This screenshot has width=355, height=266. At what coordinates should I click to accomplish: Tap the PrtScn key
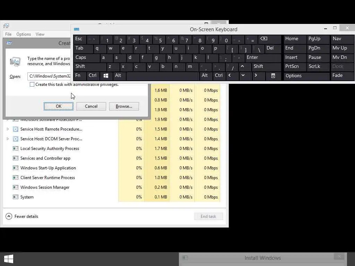click(x=295, y=66)
